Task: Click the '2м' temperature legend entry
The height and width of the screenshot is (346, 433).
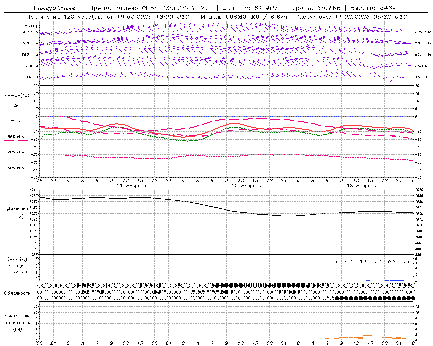Action: tap(16, 106)
